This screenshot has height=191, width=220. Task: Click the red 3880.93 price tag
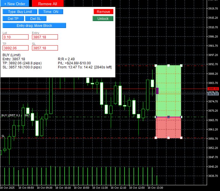[x=213, y=89]
